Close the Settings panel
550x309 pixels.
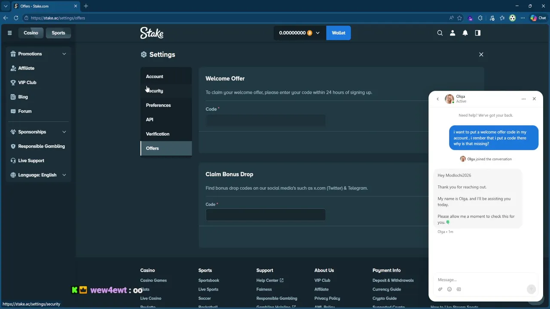(481, 55)
